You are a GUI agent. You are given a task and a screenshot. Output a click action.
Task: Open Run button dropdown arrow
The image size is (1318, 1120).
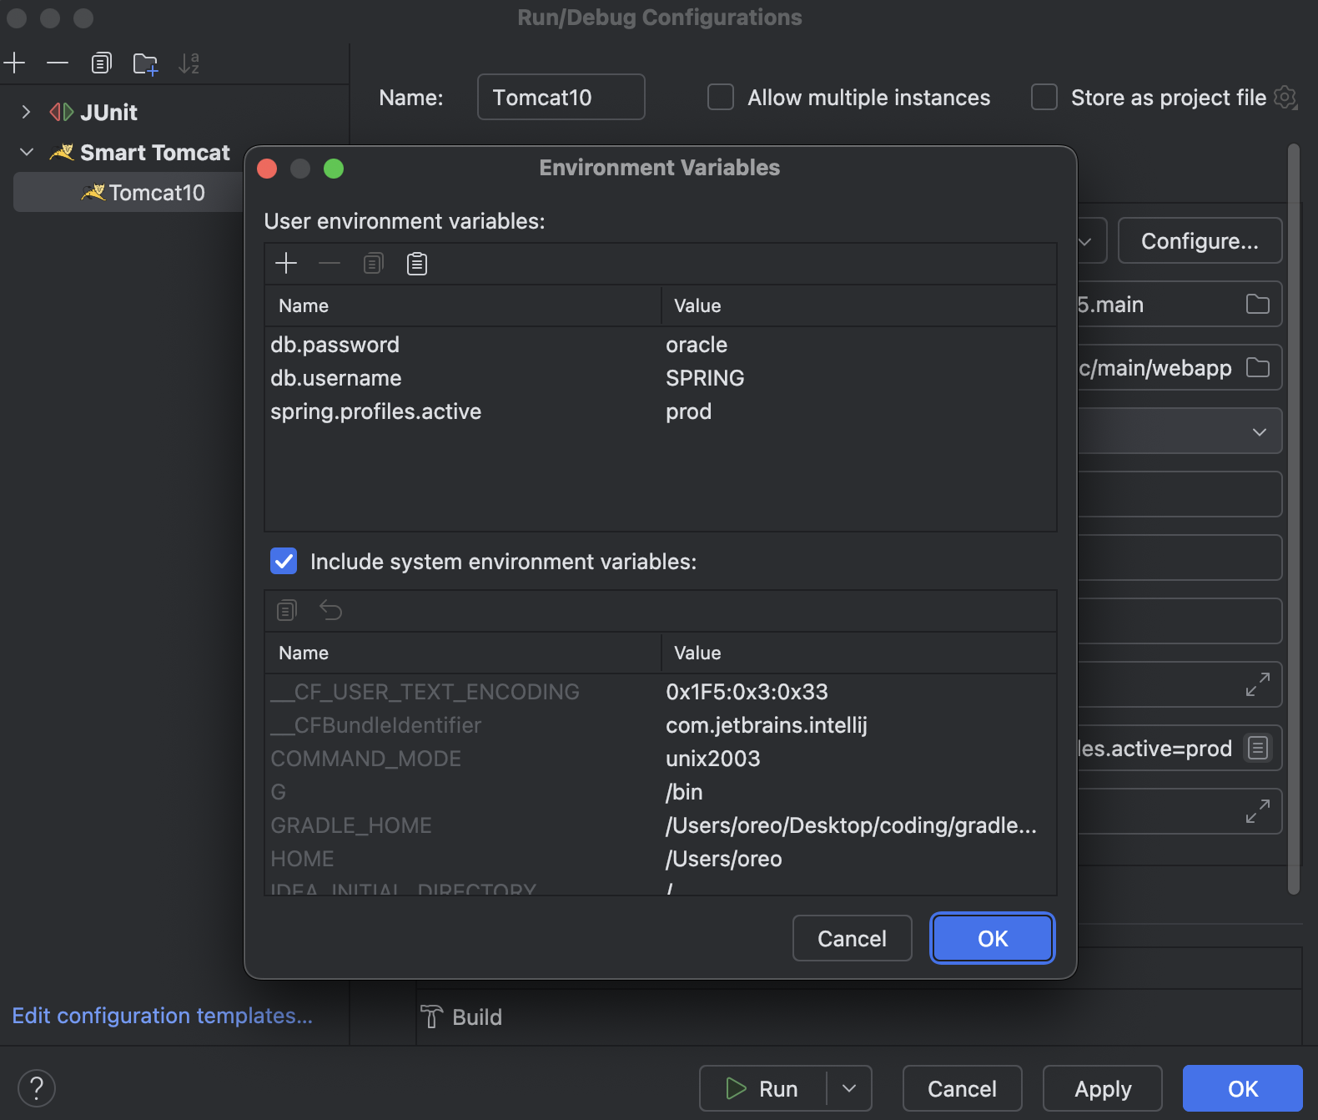point(849,1088)
